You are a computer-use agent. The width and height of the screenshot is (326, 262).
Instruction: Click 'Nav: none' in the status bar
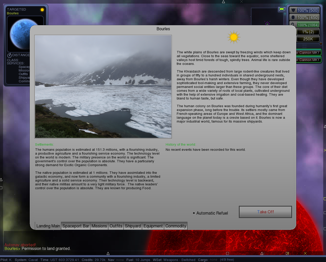click(x=116, y=260)
